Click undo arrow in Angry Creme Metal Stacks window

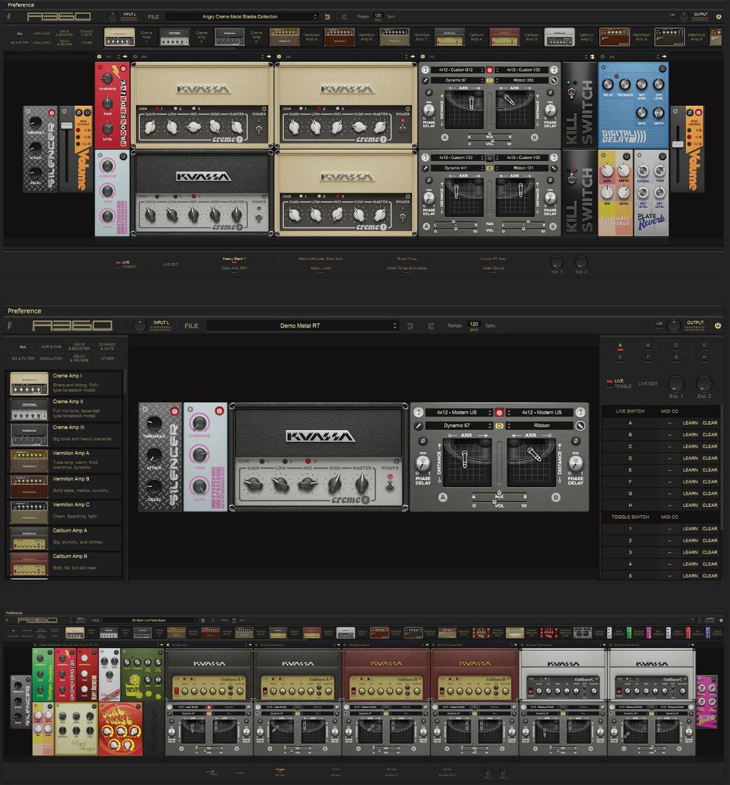pyautogui.click(x=327, y=16)
